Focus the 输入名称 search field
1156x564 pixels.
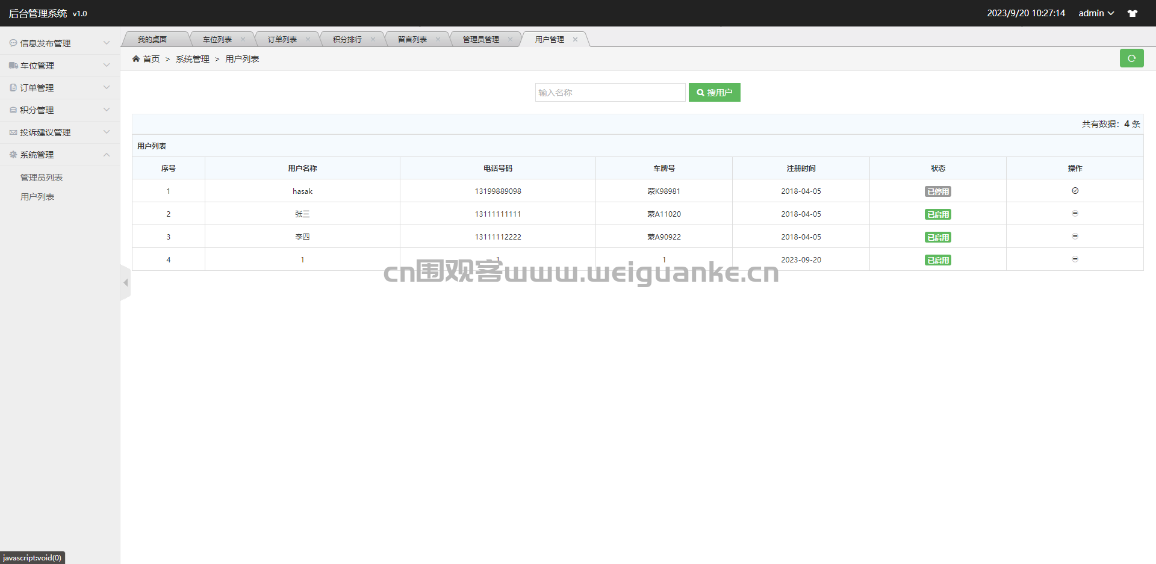point(610,92)
